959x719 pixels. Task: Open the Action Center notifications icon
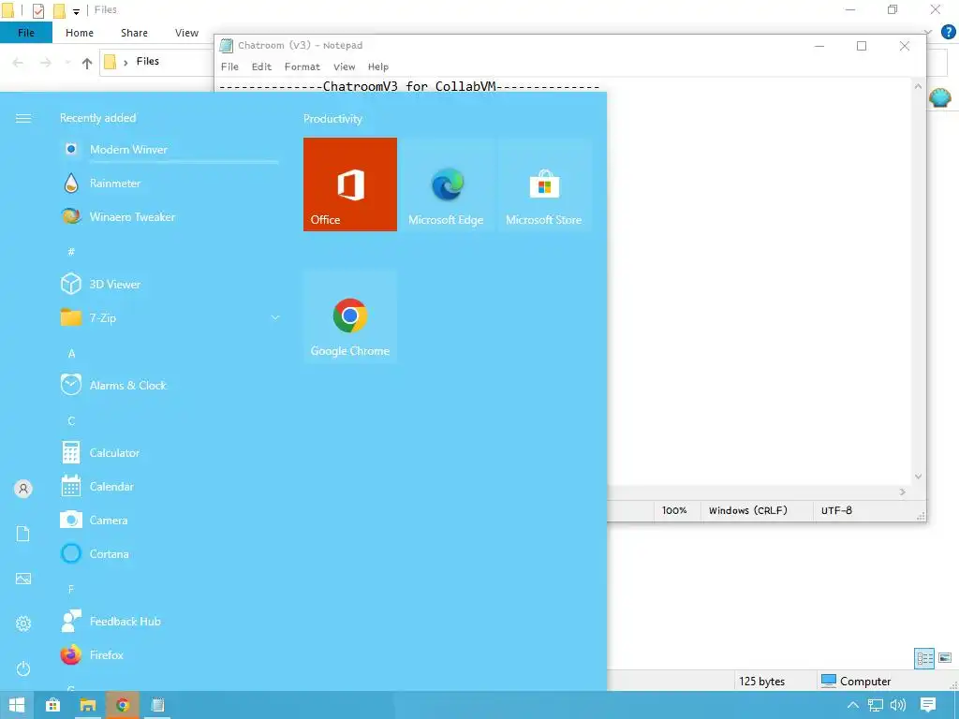928,705
